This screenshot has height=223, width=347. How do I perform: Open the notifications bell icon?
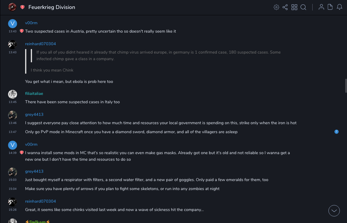(340, 7)
